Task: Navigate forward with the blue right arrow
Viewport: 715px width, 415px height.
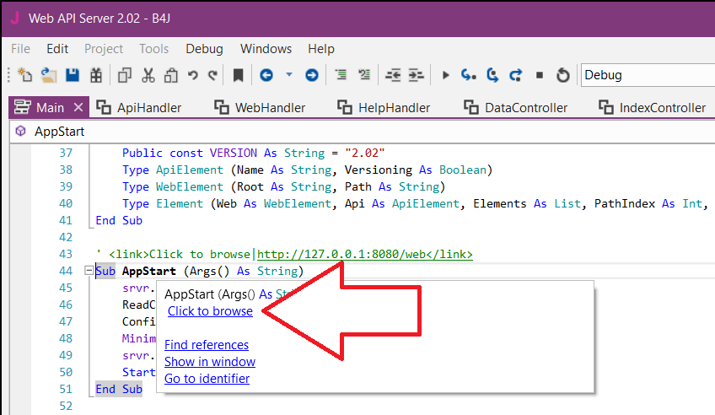Action: 312,75
